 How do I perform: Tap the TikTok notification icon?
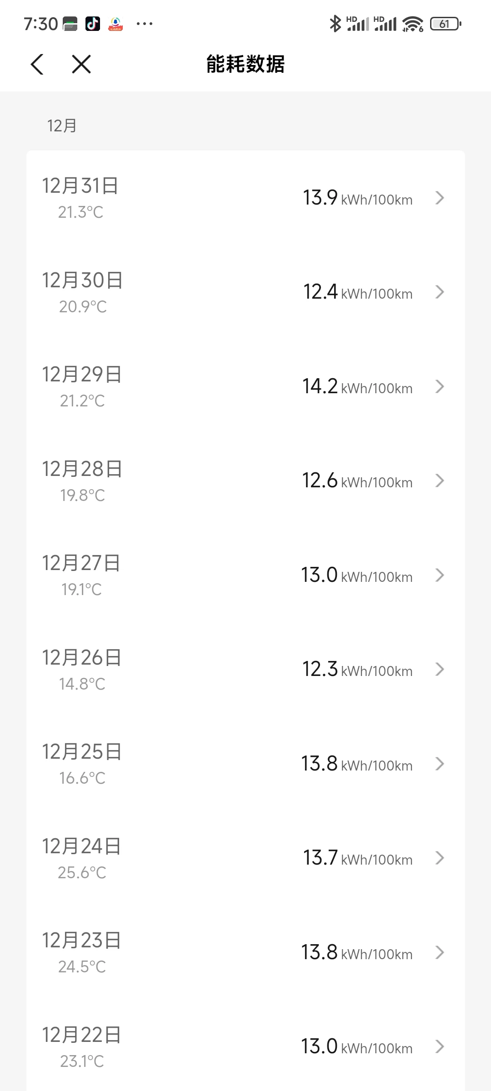pos(93,24)
